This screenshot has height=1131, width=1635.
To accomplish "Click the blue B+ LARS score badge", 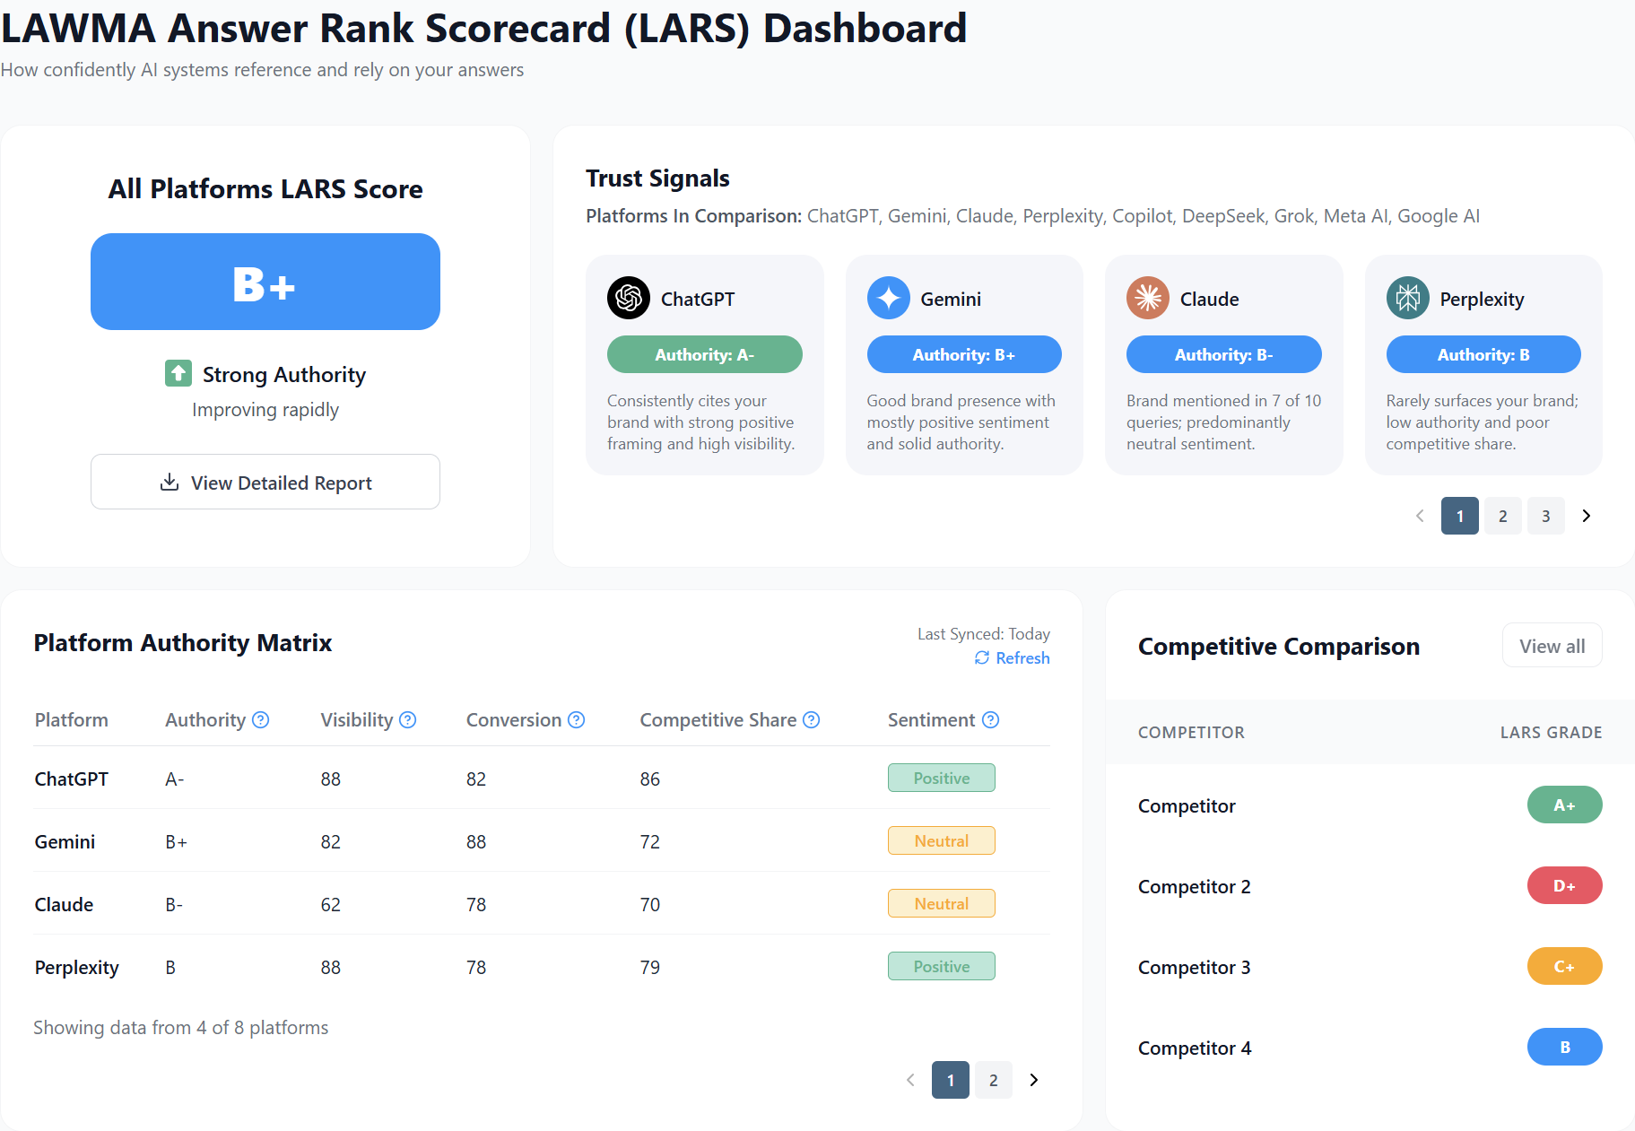I will click(x=265, y=283).
